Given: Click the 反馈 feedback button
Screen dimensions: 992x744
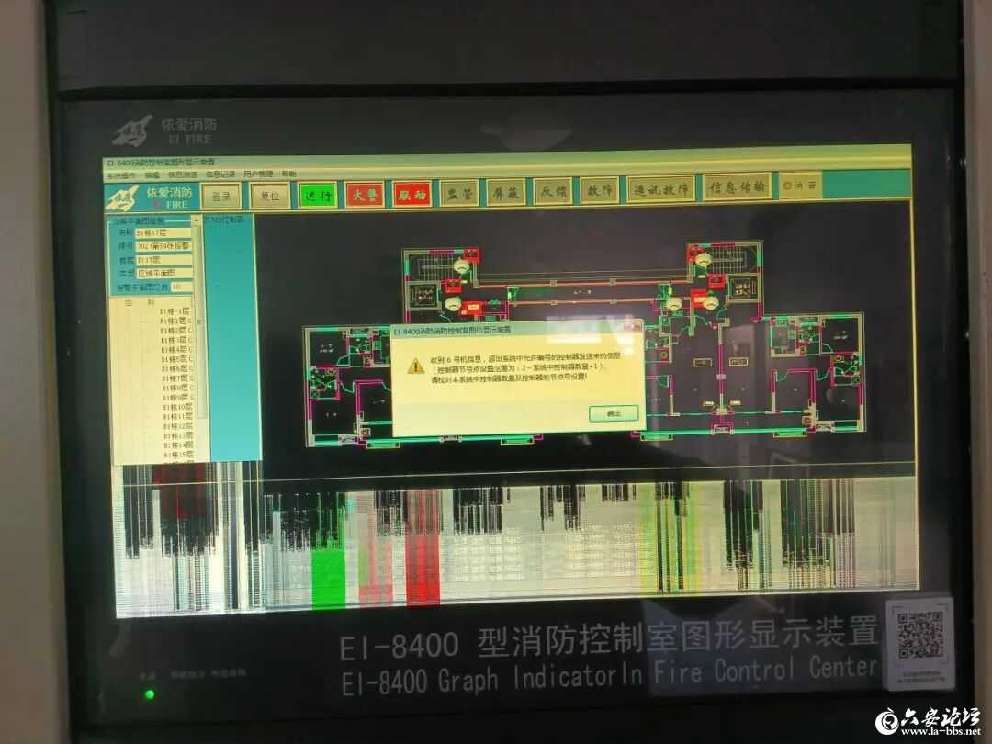Looking at the screenshot, I should pyautogui.click(x=553, y=191).
